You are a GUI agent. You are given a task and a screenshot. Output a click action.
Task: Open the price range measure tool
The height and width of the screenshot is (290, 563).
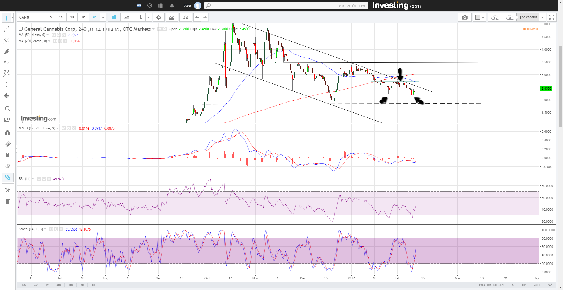click(x=8, y=120)
